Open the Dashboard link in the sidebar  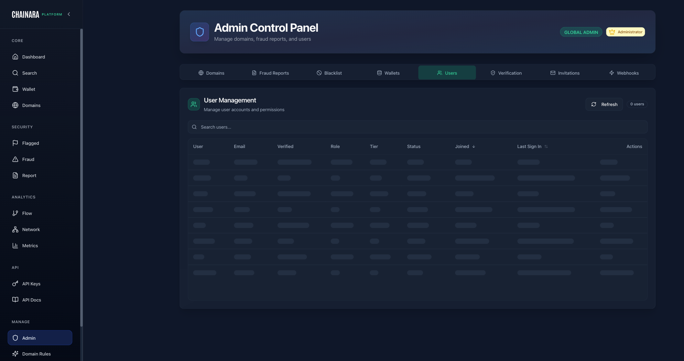point(40,57)
